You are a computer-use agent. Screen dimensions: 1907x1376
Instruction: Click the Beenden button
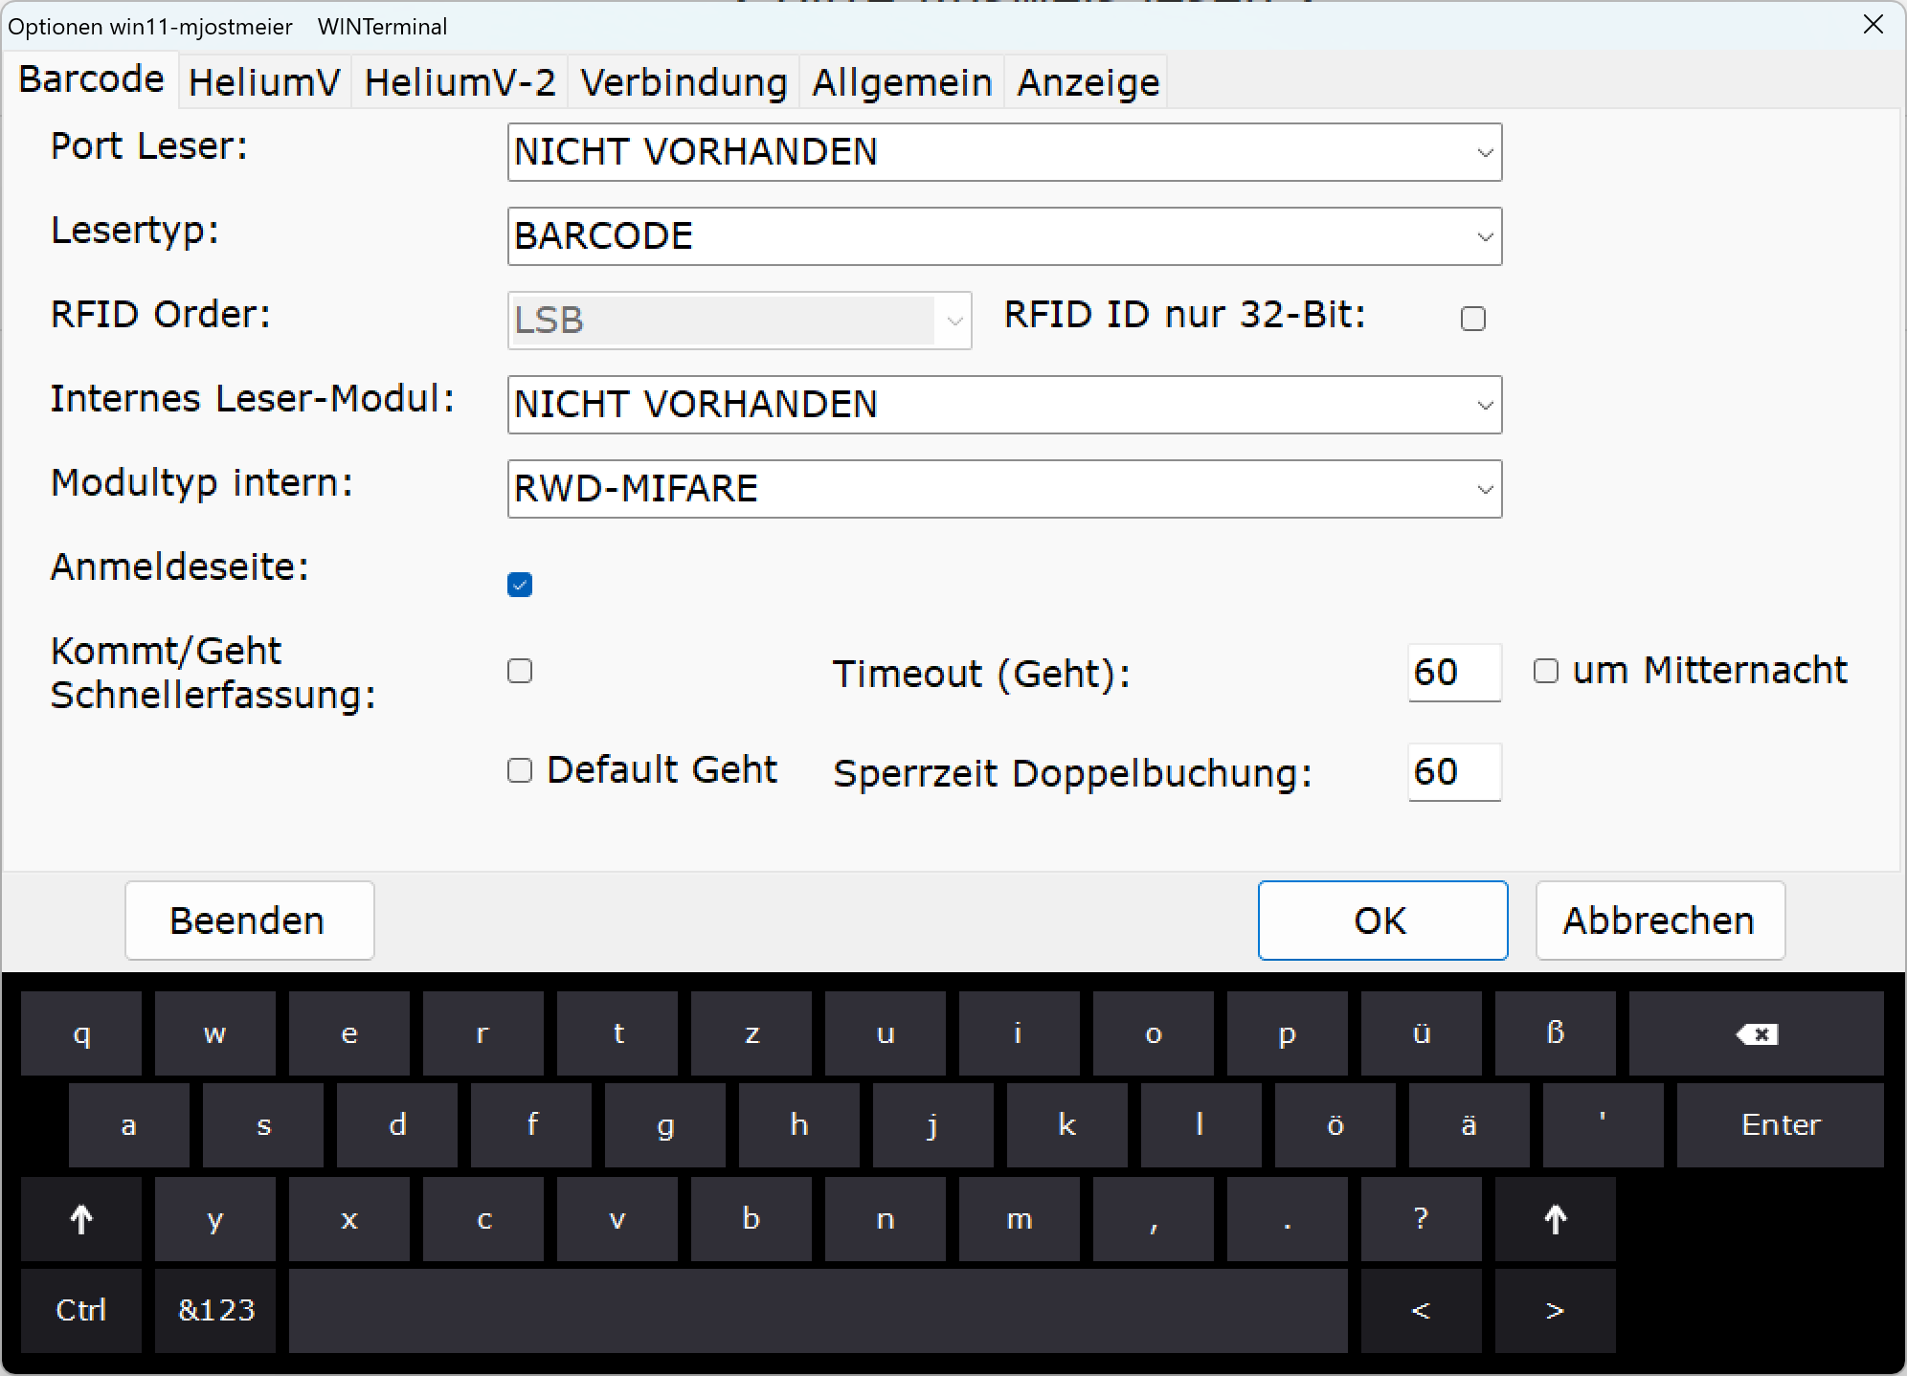point(249,921)
